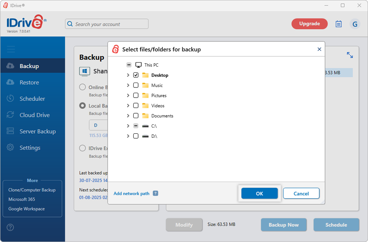Click the D:\ drive icon
Viewport: 368px width, 242px height.
click(146, 136)
